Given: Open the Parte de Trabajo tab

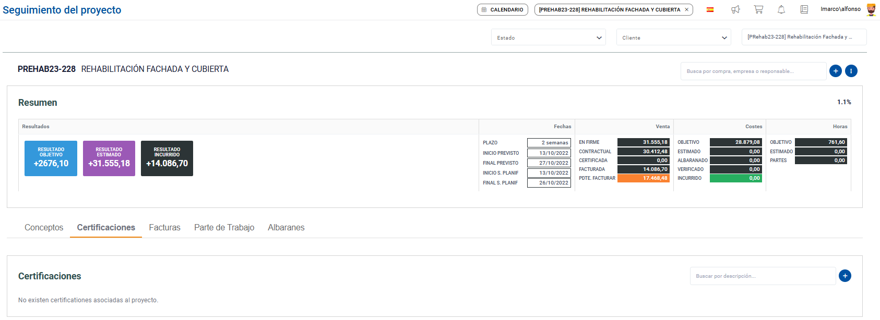Looking at the screenshot, I should pyautogui.click(x=224, y=227).
